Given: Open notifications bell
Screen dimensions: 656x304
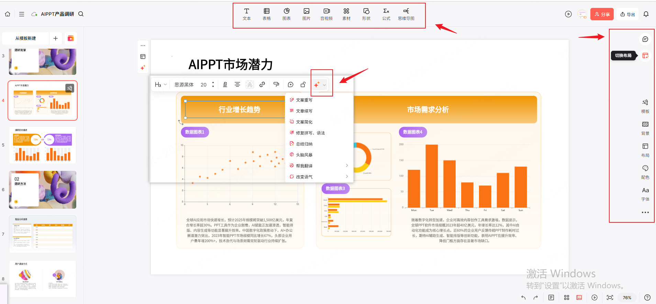Looking at the screenshot, I should click(x=646, y=14).
